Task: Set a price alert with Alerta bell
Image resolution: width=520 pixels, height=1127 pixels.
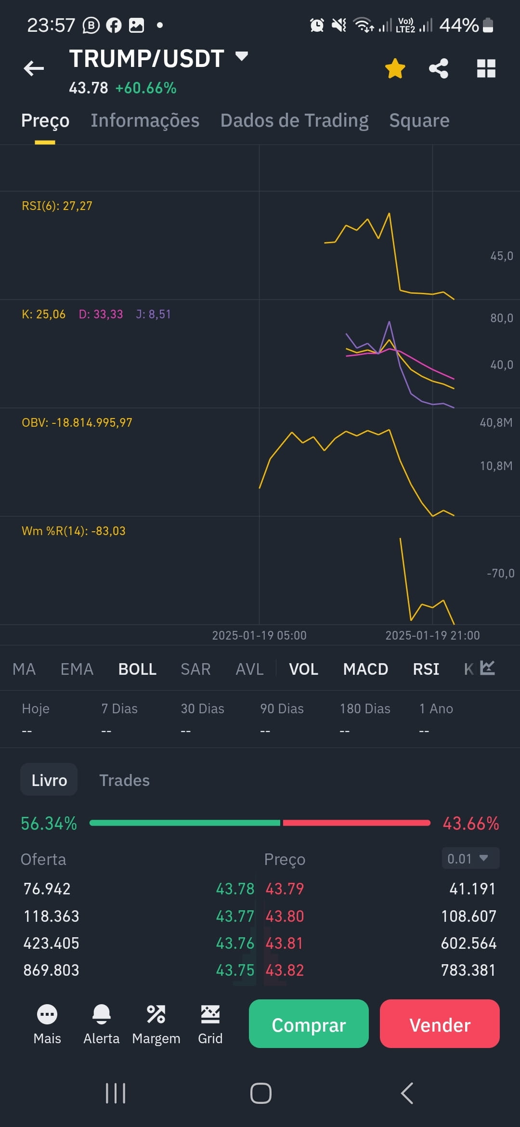Action: click(102, 1014)
